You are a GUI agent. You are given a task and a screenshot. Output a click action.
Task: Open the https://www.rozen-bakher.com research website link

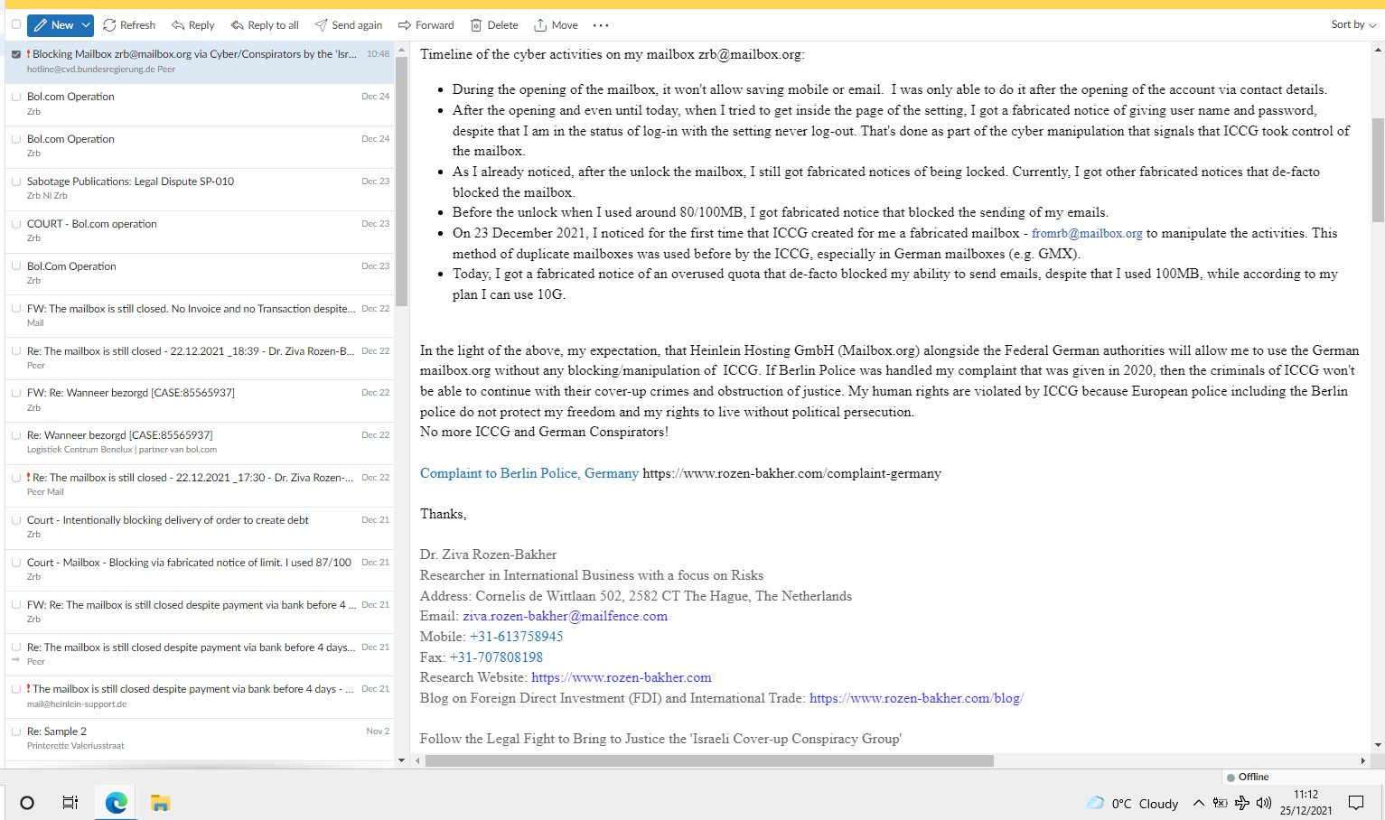[622, 677]
